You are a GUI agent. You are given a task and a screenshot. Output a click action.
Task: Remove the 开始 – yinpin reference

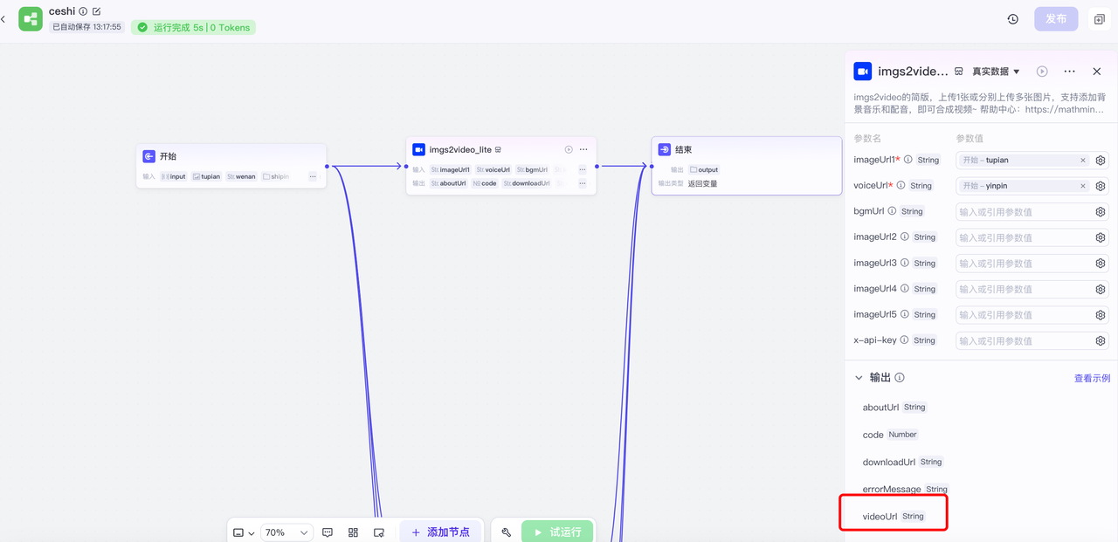click(1083, 186)
